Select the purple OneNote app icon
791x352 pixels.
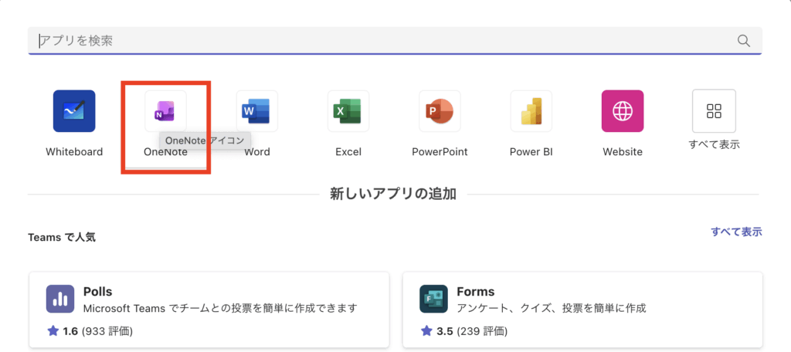165,111
